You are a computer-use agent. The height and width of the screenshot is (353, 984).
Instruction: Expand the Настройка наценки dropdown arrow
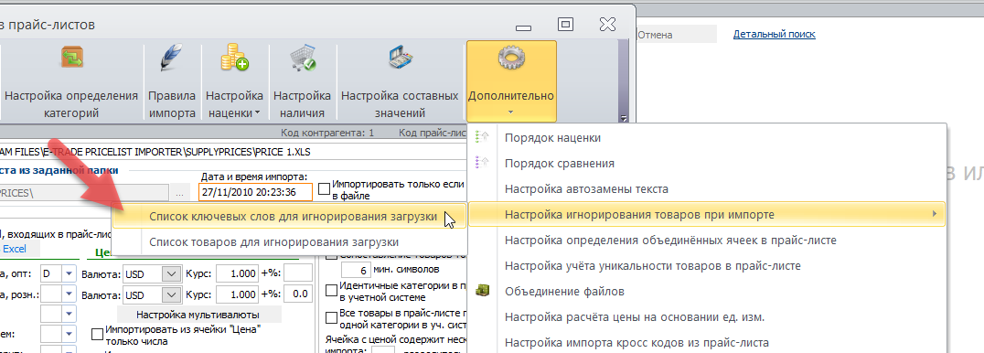[x=258, y=113]
